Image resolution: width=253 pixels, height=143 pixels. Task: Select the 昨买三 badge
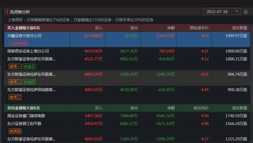coord(15,97)
